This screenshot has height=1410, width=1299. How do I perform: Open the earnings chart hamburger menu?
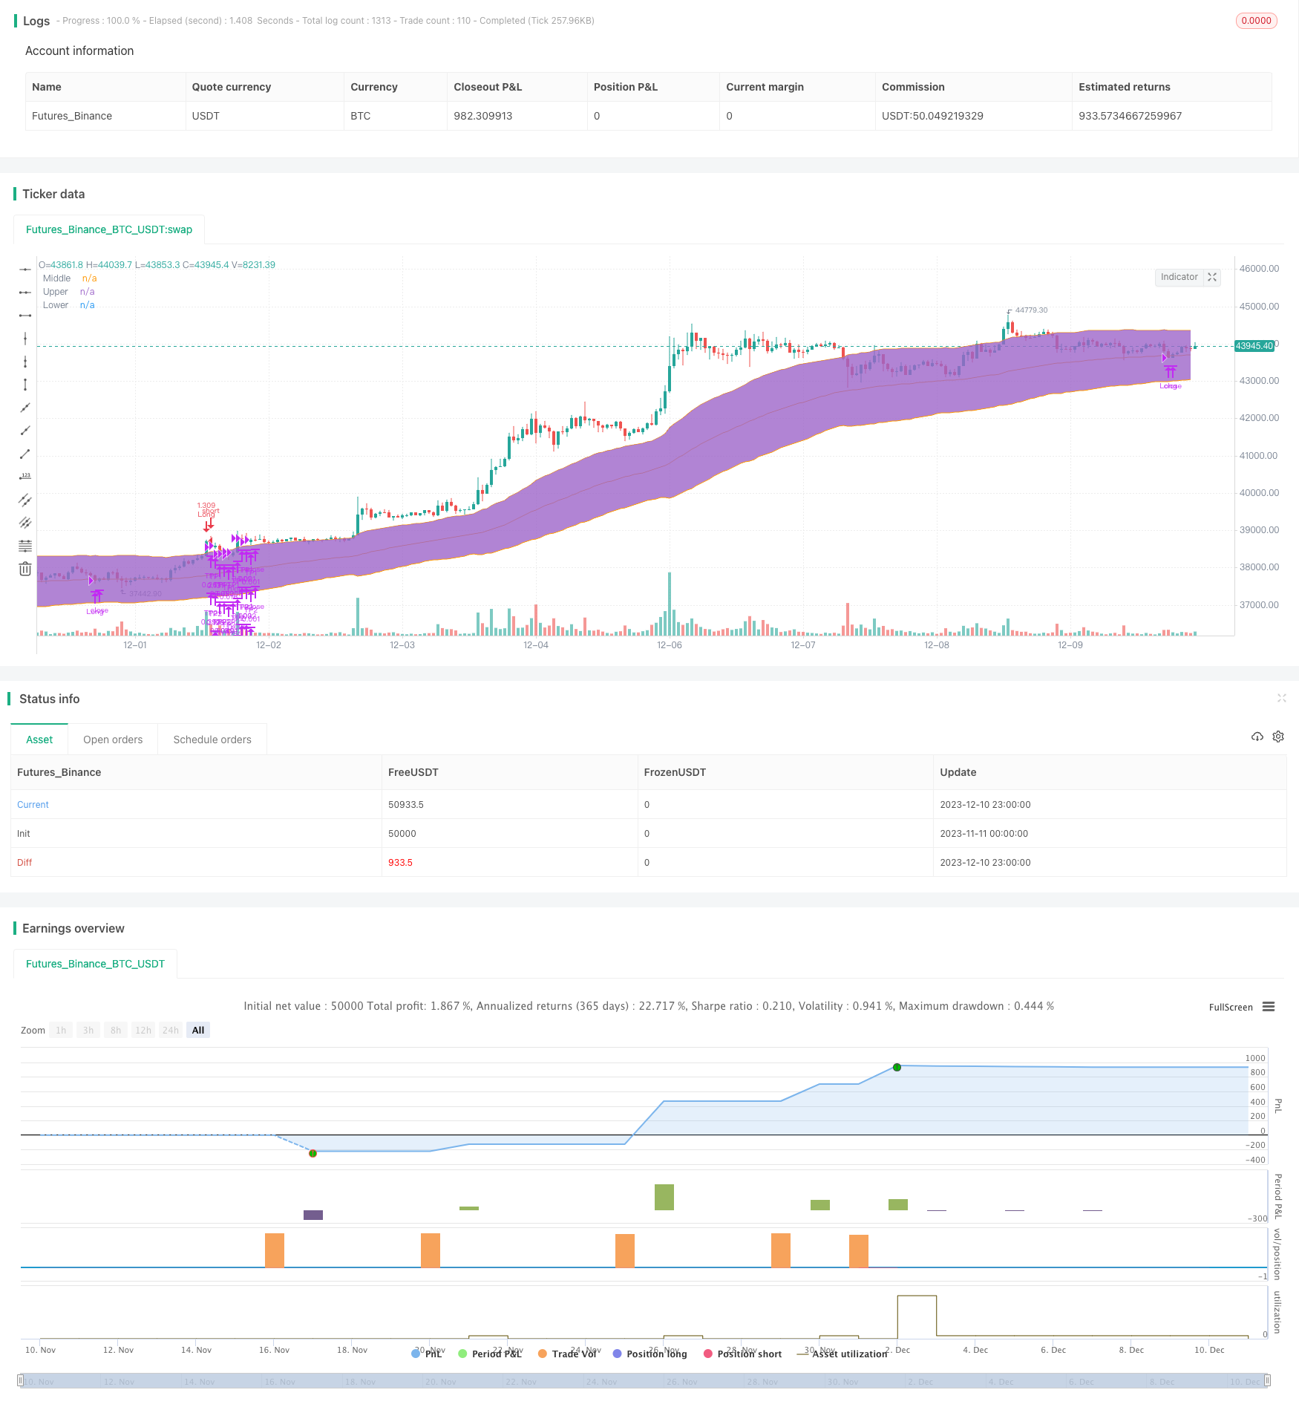1269,1007
